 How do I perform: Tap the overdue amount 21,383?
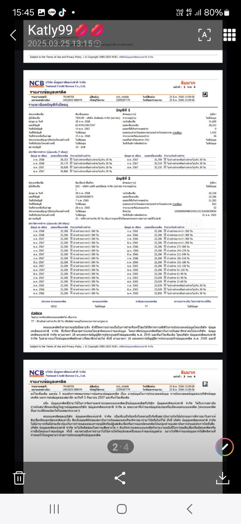(x=212, y=200)
